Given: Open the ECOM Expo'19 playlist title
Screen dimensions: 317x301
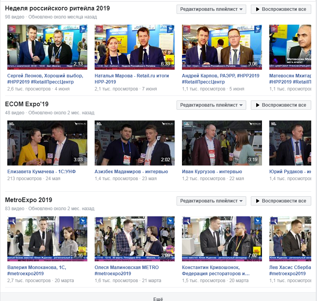Looking at the screenshot, I should click(27, 104).
